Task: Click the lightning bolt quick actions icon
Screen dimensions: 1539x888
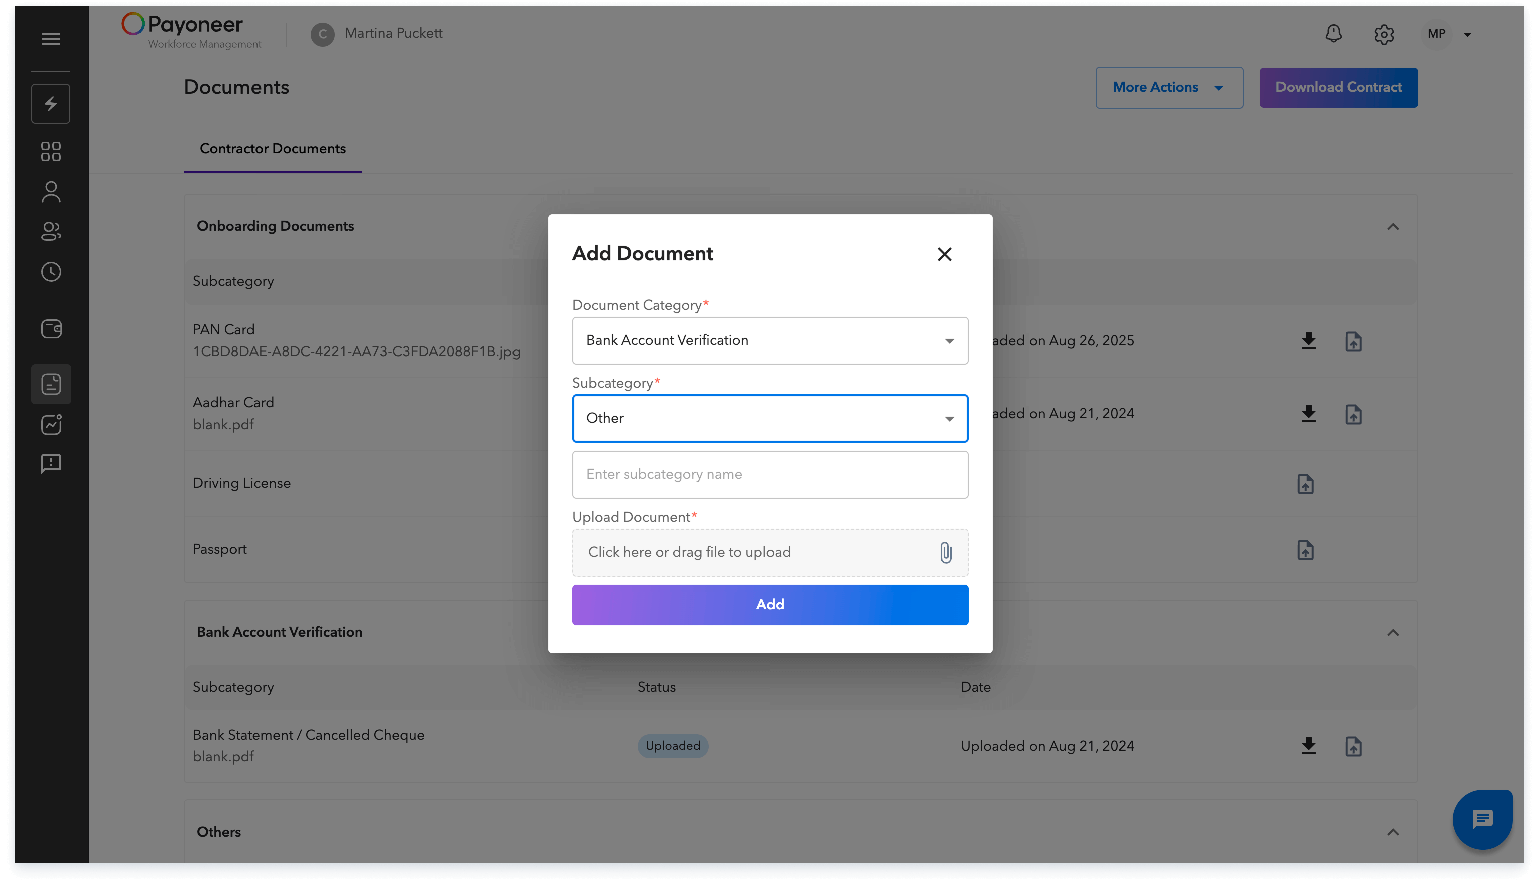Action: click(x=51, y=104)
